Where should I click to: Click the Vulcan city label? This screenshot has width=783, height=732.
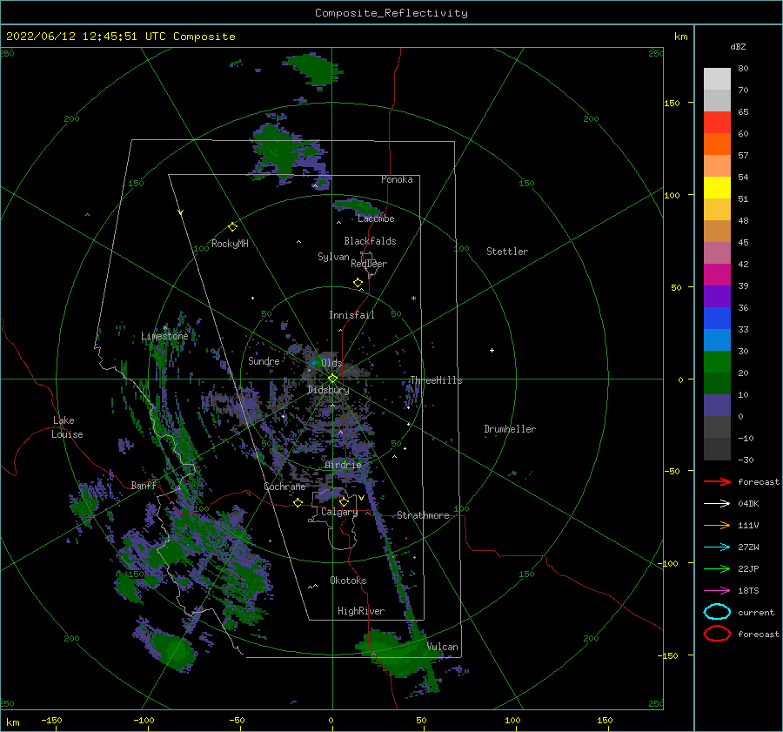click(x=443, y=647)
